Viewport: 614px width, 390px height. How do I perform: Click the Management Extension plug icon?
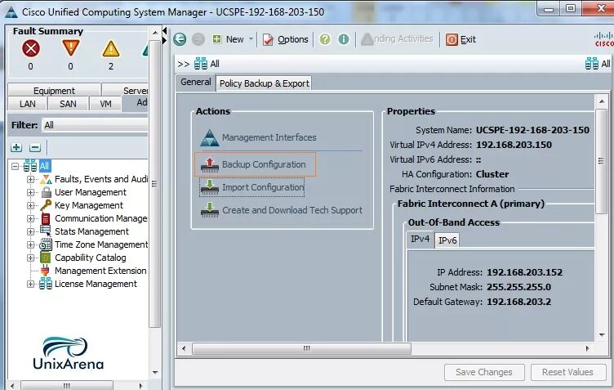tap(46, 271)
